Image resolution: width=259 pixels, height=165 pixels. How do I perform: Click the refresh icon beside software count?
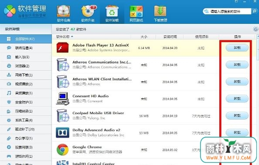[256, 29]
